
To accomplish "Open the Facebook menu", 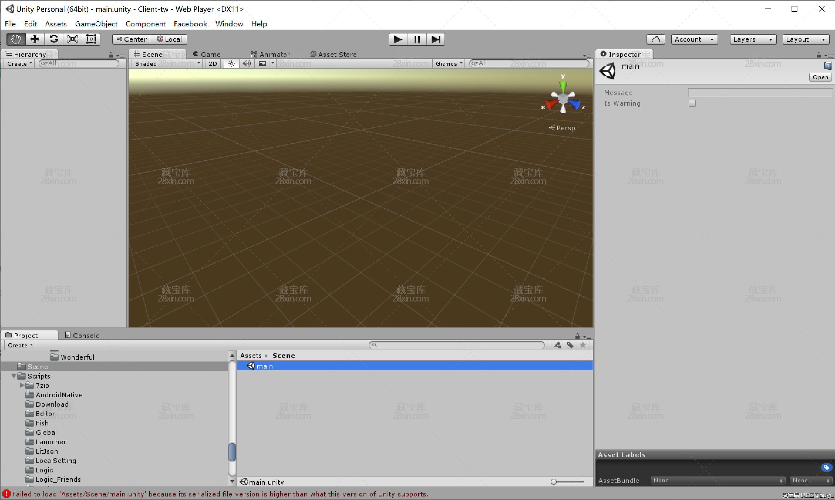I will [191, 24].
